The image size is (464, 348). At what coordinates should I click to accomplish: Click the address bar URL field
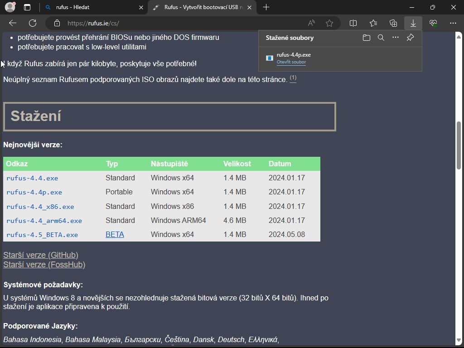tap(181, 23)
